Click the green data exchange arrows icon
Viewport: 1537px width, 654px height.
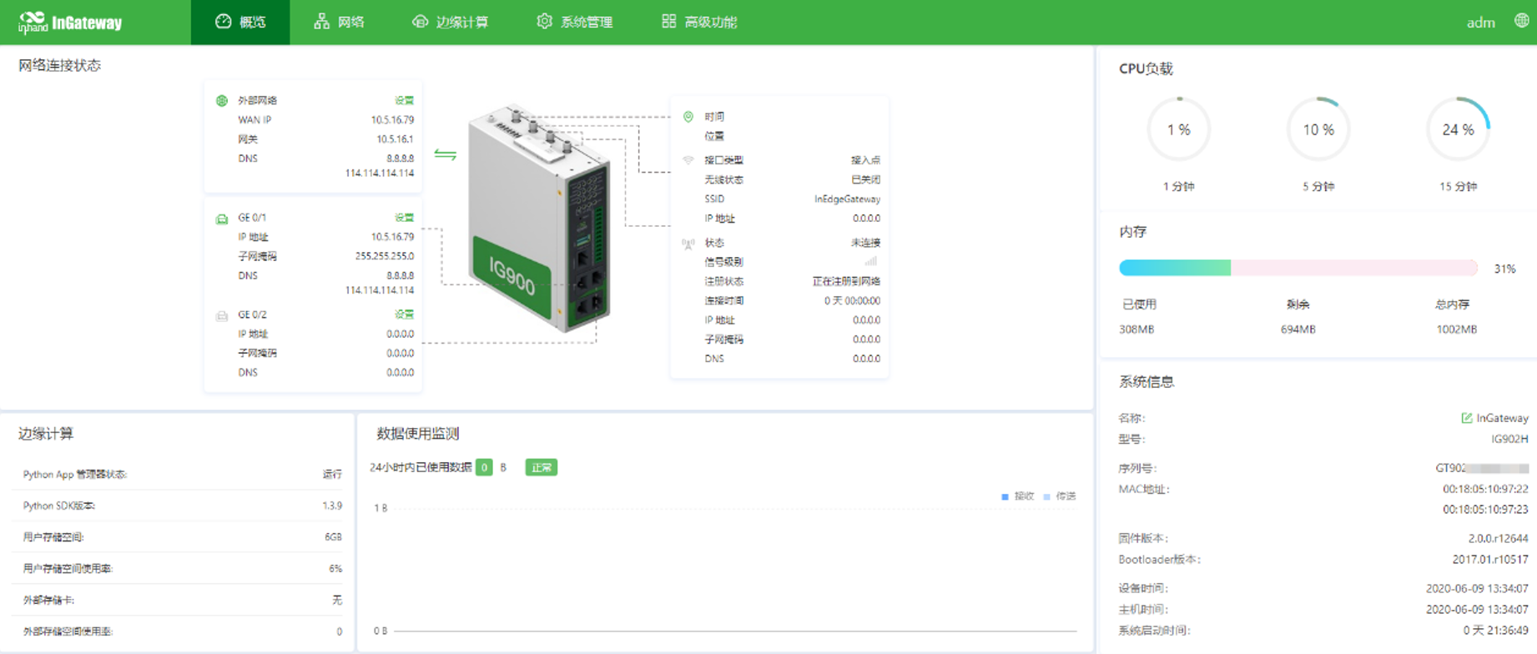pos(445,154)
